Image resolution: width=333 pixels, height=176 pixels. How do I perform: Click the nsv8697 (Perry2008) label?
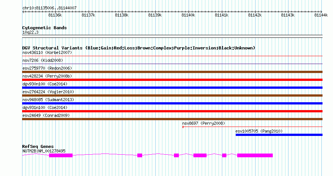pyautogui.click(x=204, y=123)
